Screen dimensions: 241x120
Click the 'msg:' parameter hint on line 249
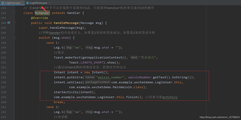[x=89, y=48]
